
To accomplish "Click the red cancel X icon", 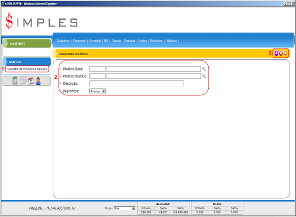I will click(281, 53).
